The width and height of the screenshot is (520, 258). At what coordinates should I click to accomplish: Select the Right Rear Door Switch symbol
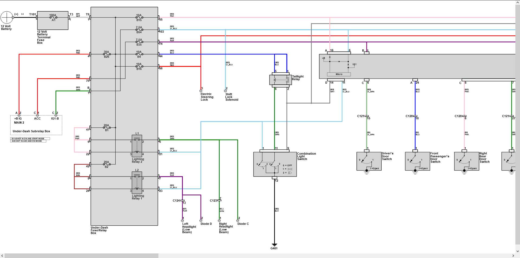click(x=466, y=161)
